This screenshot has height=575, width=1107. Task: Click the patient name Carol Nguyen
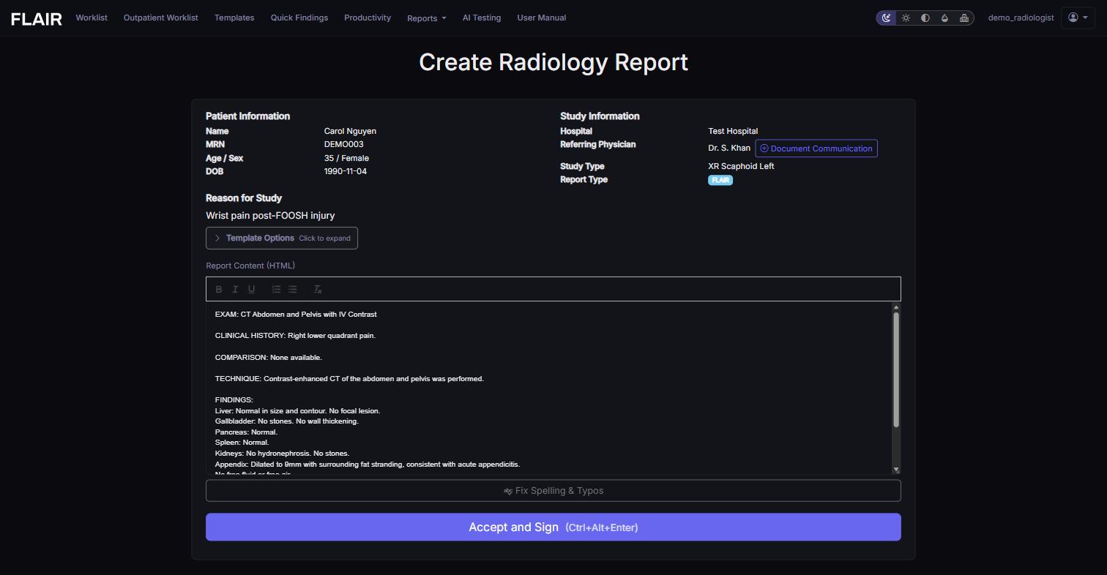(x=350, y=132)
